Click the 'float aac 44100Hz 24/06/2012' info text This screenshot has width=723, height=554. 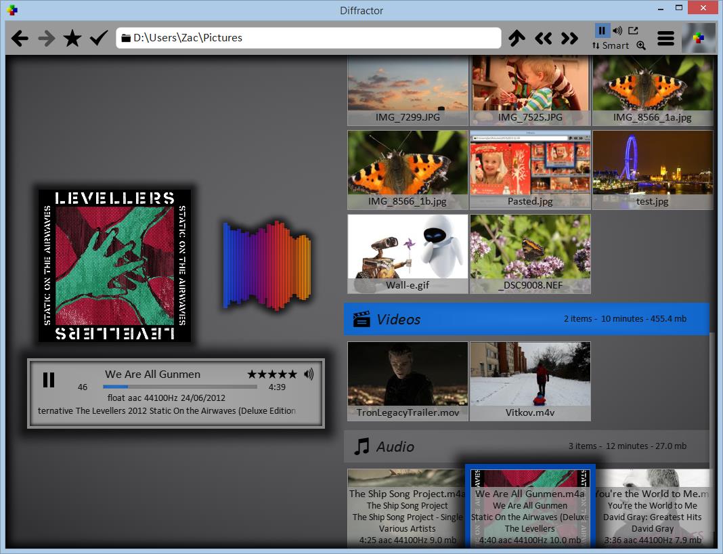point(166,398)
